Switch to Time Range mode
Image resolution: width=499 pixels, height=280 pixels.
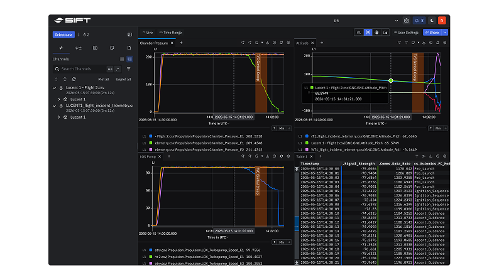[170, 33]
